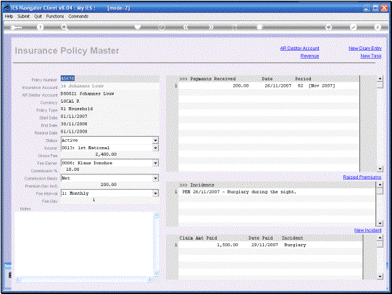The height and width of the screenshot is (294, 392).
Task: Click the checkmark submit toolbar icon
Action: (x=353, y=27)
